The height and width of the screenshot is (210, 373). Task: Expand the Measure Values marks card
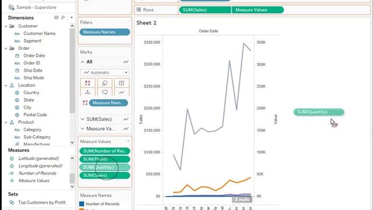click(x=82, y=128)
